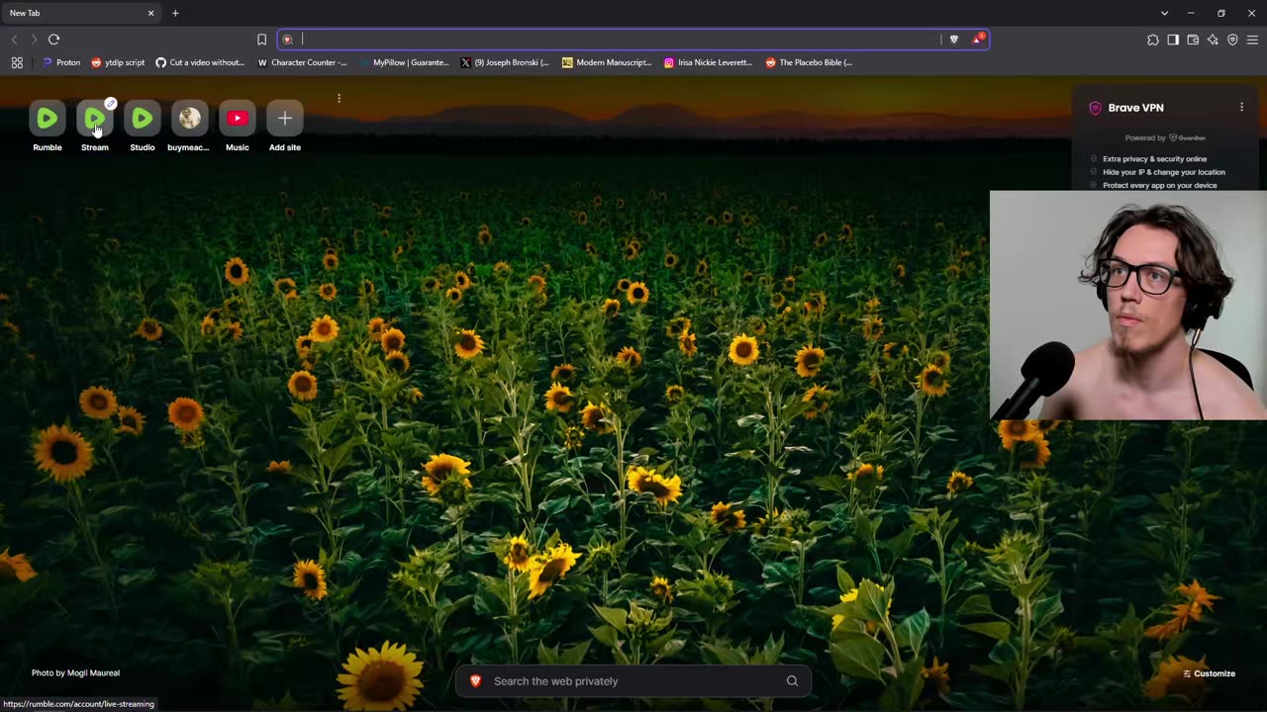Go back to previous page
This screenshot has width=1267, height=712.
pos(14,40)
